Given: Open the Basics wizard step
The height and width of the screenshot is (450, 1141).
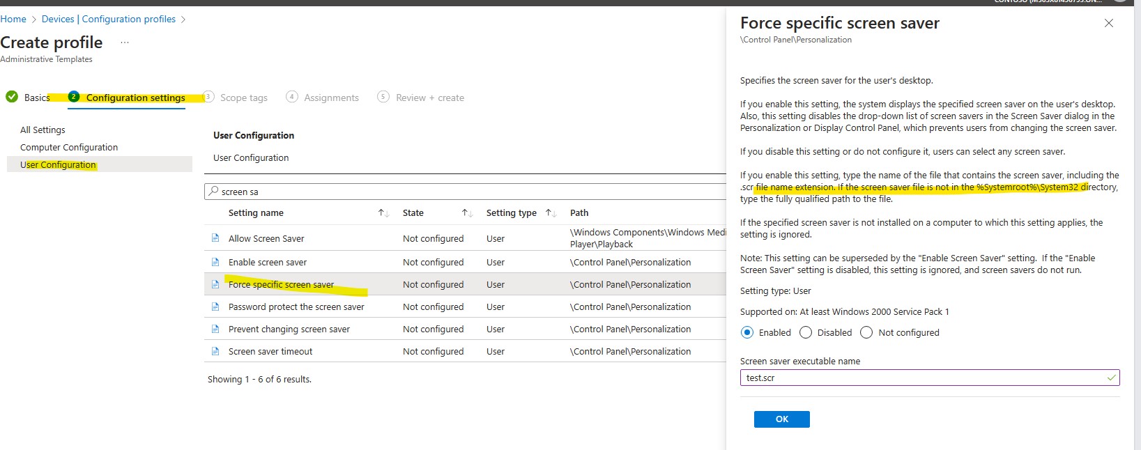Looking at the screenshot, I should coord(37,98).
